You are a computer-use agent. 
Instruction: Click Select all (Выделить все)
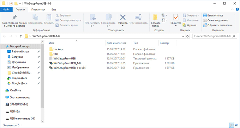[x=213, y=15]
